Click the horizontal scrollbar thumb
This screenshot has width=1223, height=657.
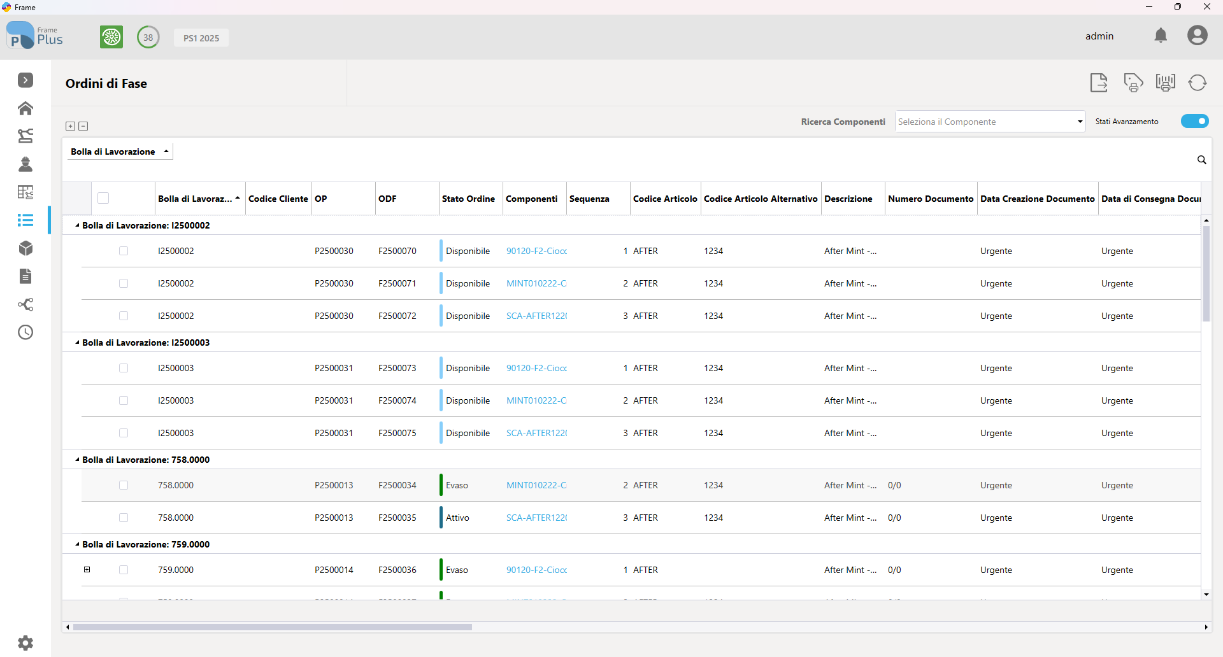click(x=273, y=627)
